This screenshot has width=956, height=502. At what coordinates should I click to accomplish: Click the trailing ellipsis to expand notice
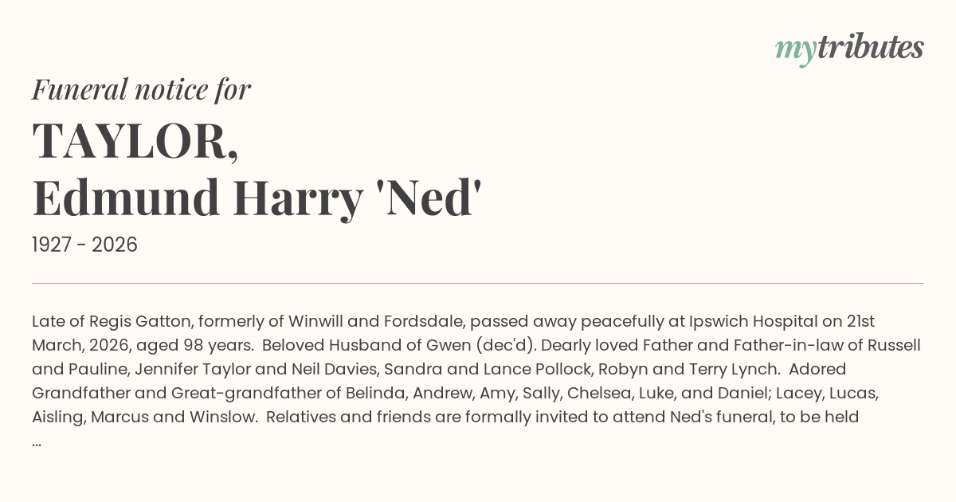tap(37, 441)
